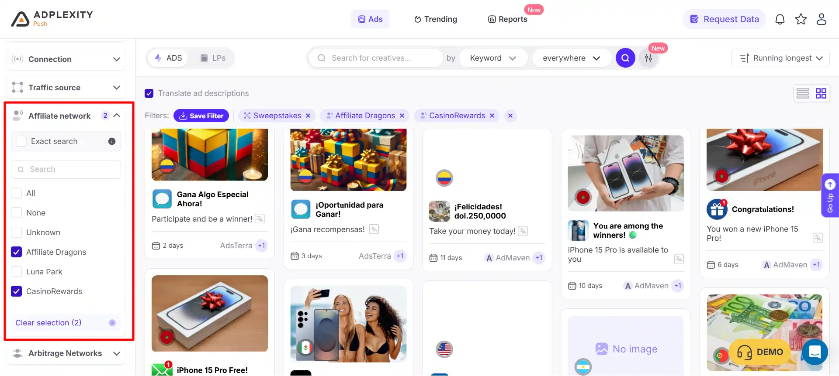The image size is (839, 376).
Task: Open the user account icon
Action: pyautogui.click(x=822, y=19)
